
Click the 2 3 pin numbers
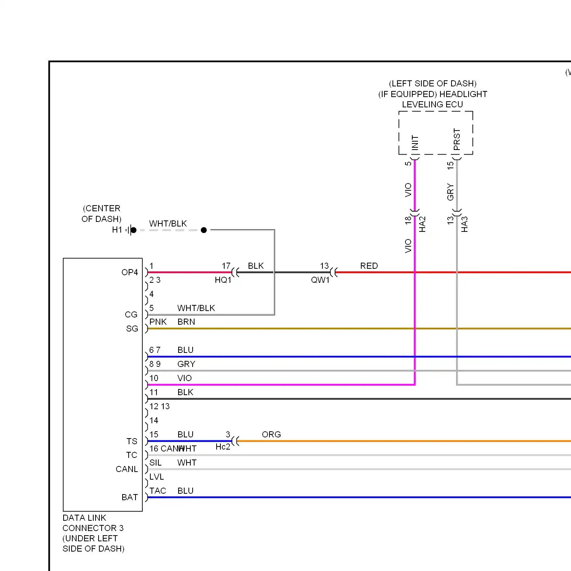click(x=155, y=280)
